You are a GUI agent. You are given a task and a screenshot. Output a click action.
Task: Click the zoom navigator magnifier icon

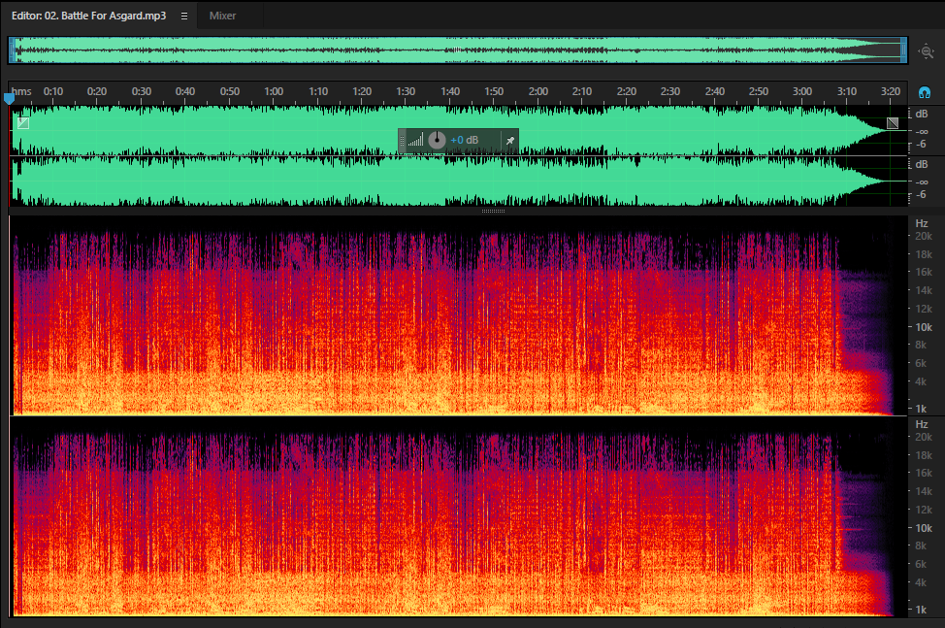926,51
